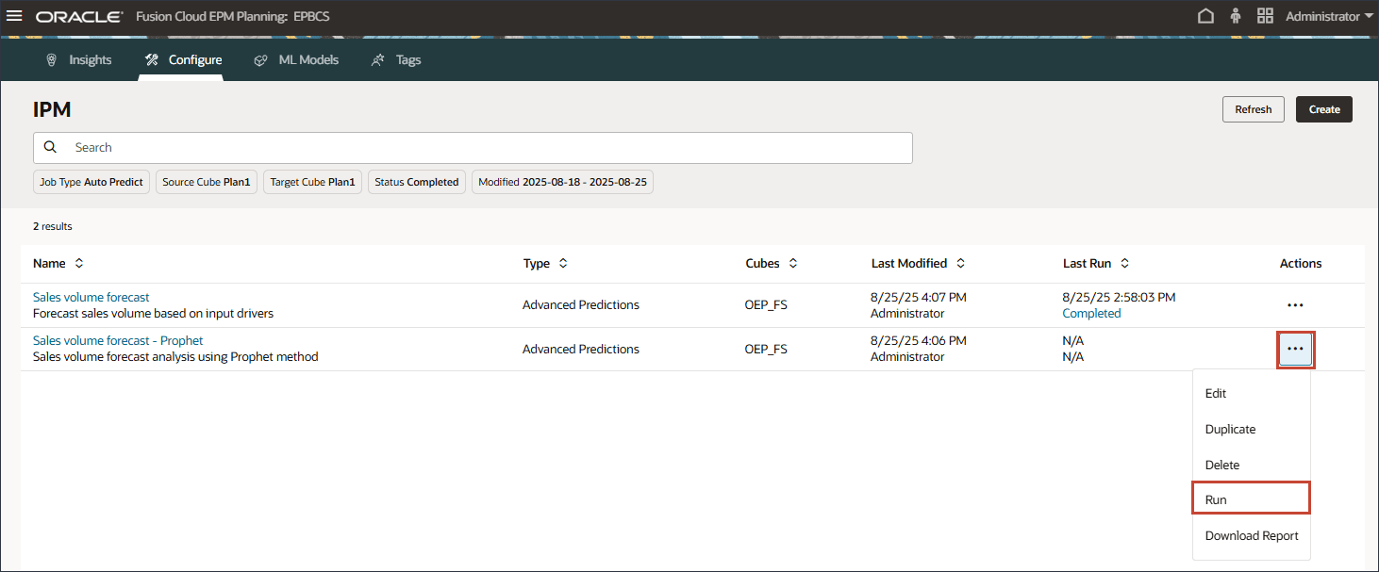Click the ML Models icon

tap(261, 59)
